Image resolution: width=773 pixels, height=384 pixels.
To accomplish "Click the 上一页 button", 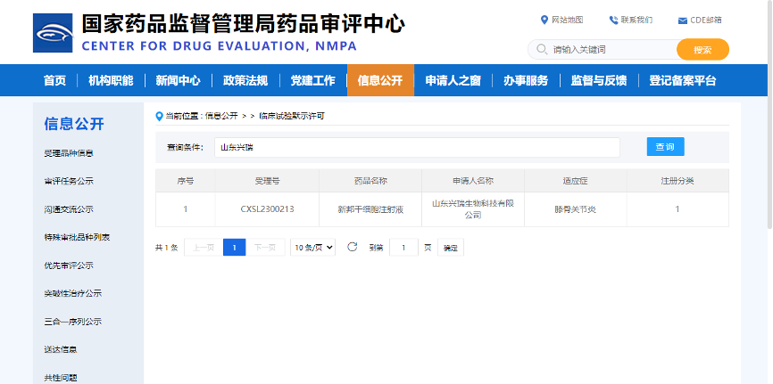I will (x=204, y=248).
